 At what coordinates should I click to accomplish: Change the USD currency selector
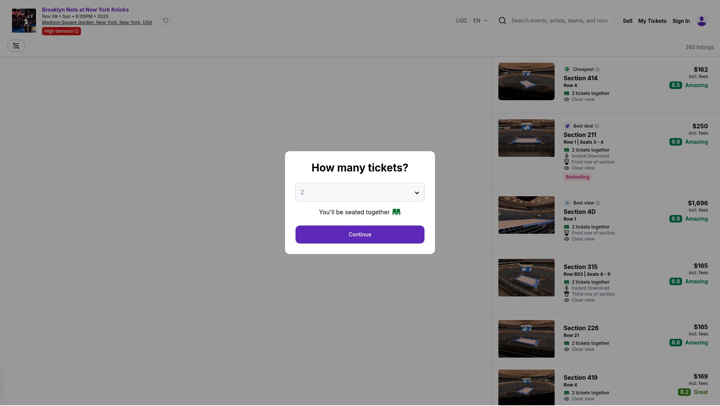click(461, 21)
